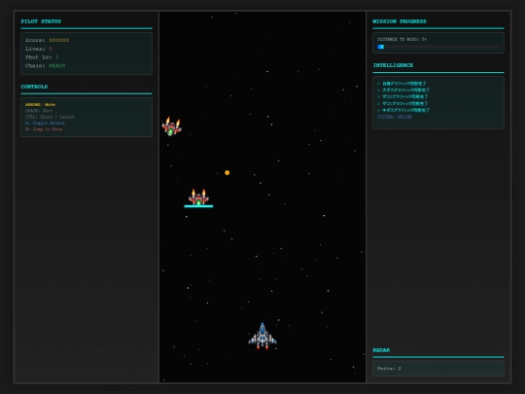Image resolution: width=525 pixels, height=394 pixels.
Task: Click the Score value 000000
Action: pyautogui.click(x=59, y=40)
